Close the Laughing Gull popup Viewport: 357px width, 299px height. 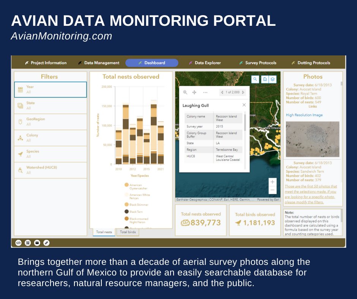(x=244, y=105)
